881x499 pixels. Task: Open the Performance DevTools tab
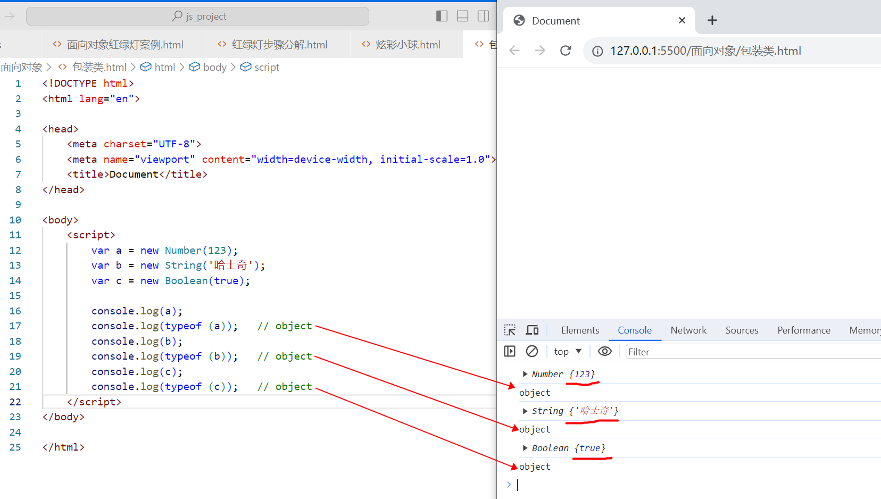(x=804, y=330)
